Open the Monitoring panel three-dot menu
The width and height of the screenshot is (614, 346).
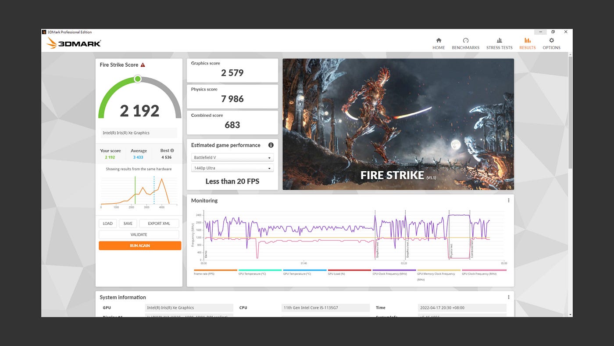click(x=509, y=201)
